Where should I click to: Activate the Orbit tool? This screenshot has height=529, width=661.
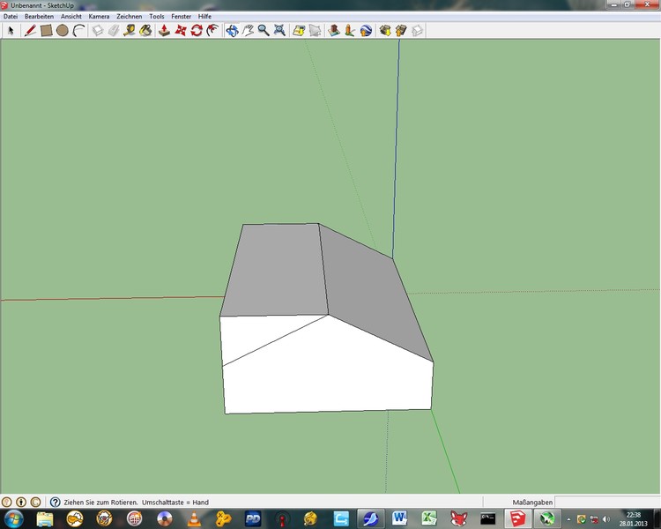(232, 30)
